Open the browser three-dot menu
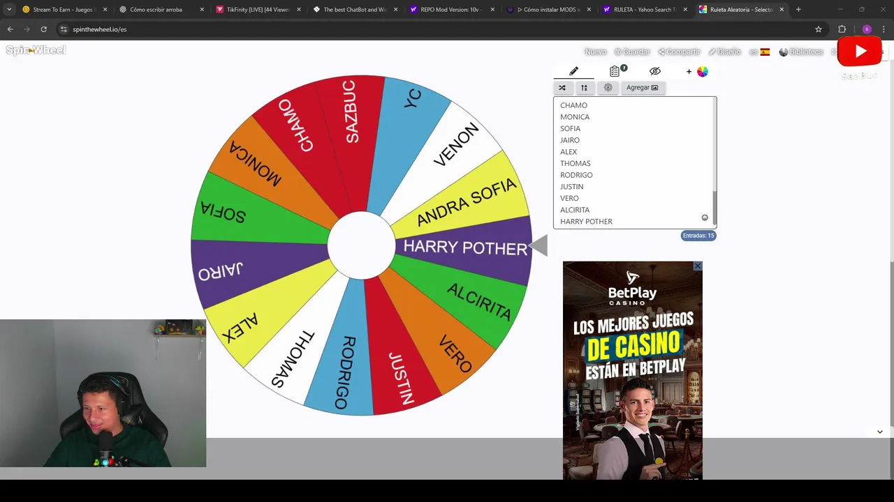This screenshot has width=894, height=502. tap(884, 29)
